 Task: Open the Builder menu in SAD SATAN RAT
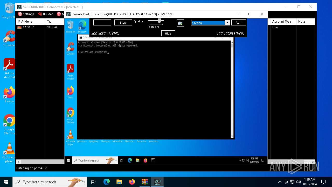(x=45, y=14)
